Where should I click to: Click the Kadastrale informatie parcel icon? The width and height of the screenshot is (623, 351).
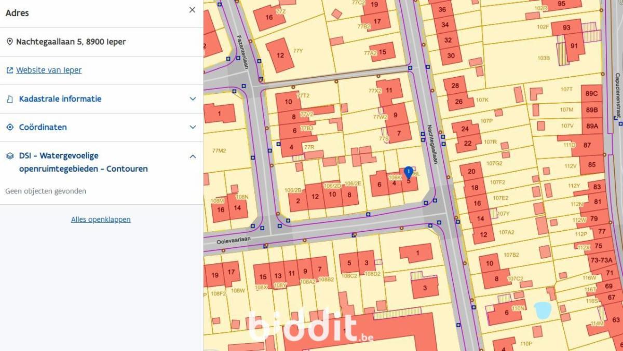tap(9, 99)
